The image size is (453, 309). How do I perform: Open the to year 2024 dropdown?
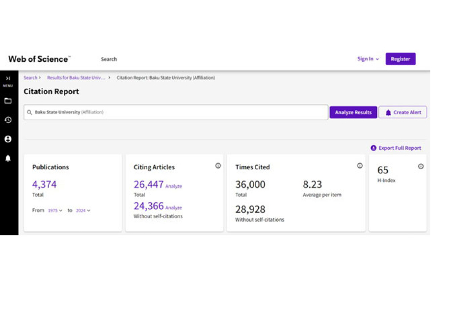click(83, 210)
